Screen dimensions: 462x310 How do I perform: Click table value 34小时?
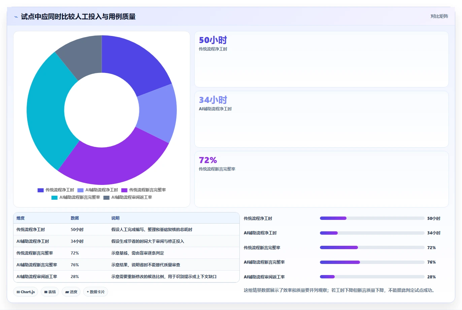tap(77, 241)
